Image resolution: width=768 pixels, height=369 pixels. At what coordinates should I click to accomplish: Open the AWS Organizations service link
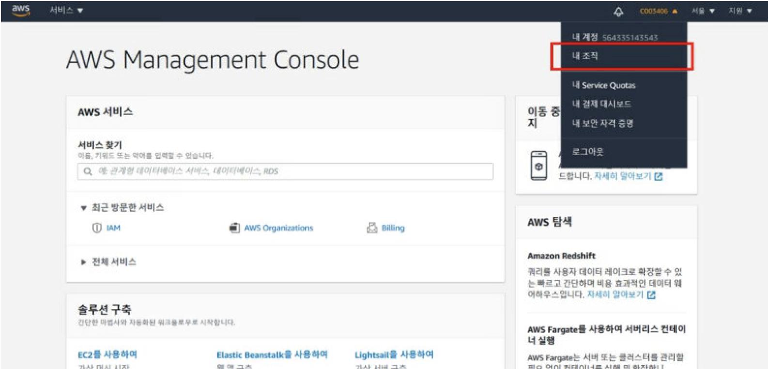(x=278, y=228)
